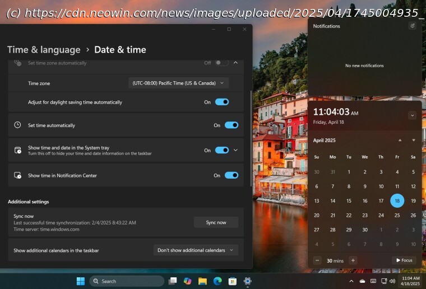Go back to Time & language breadcrumb
Viewport: 426px width, 289px height.
[43, 50]
